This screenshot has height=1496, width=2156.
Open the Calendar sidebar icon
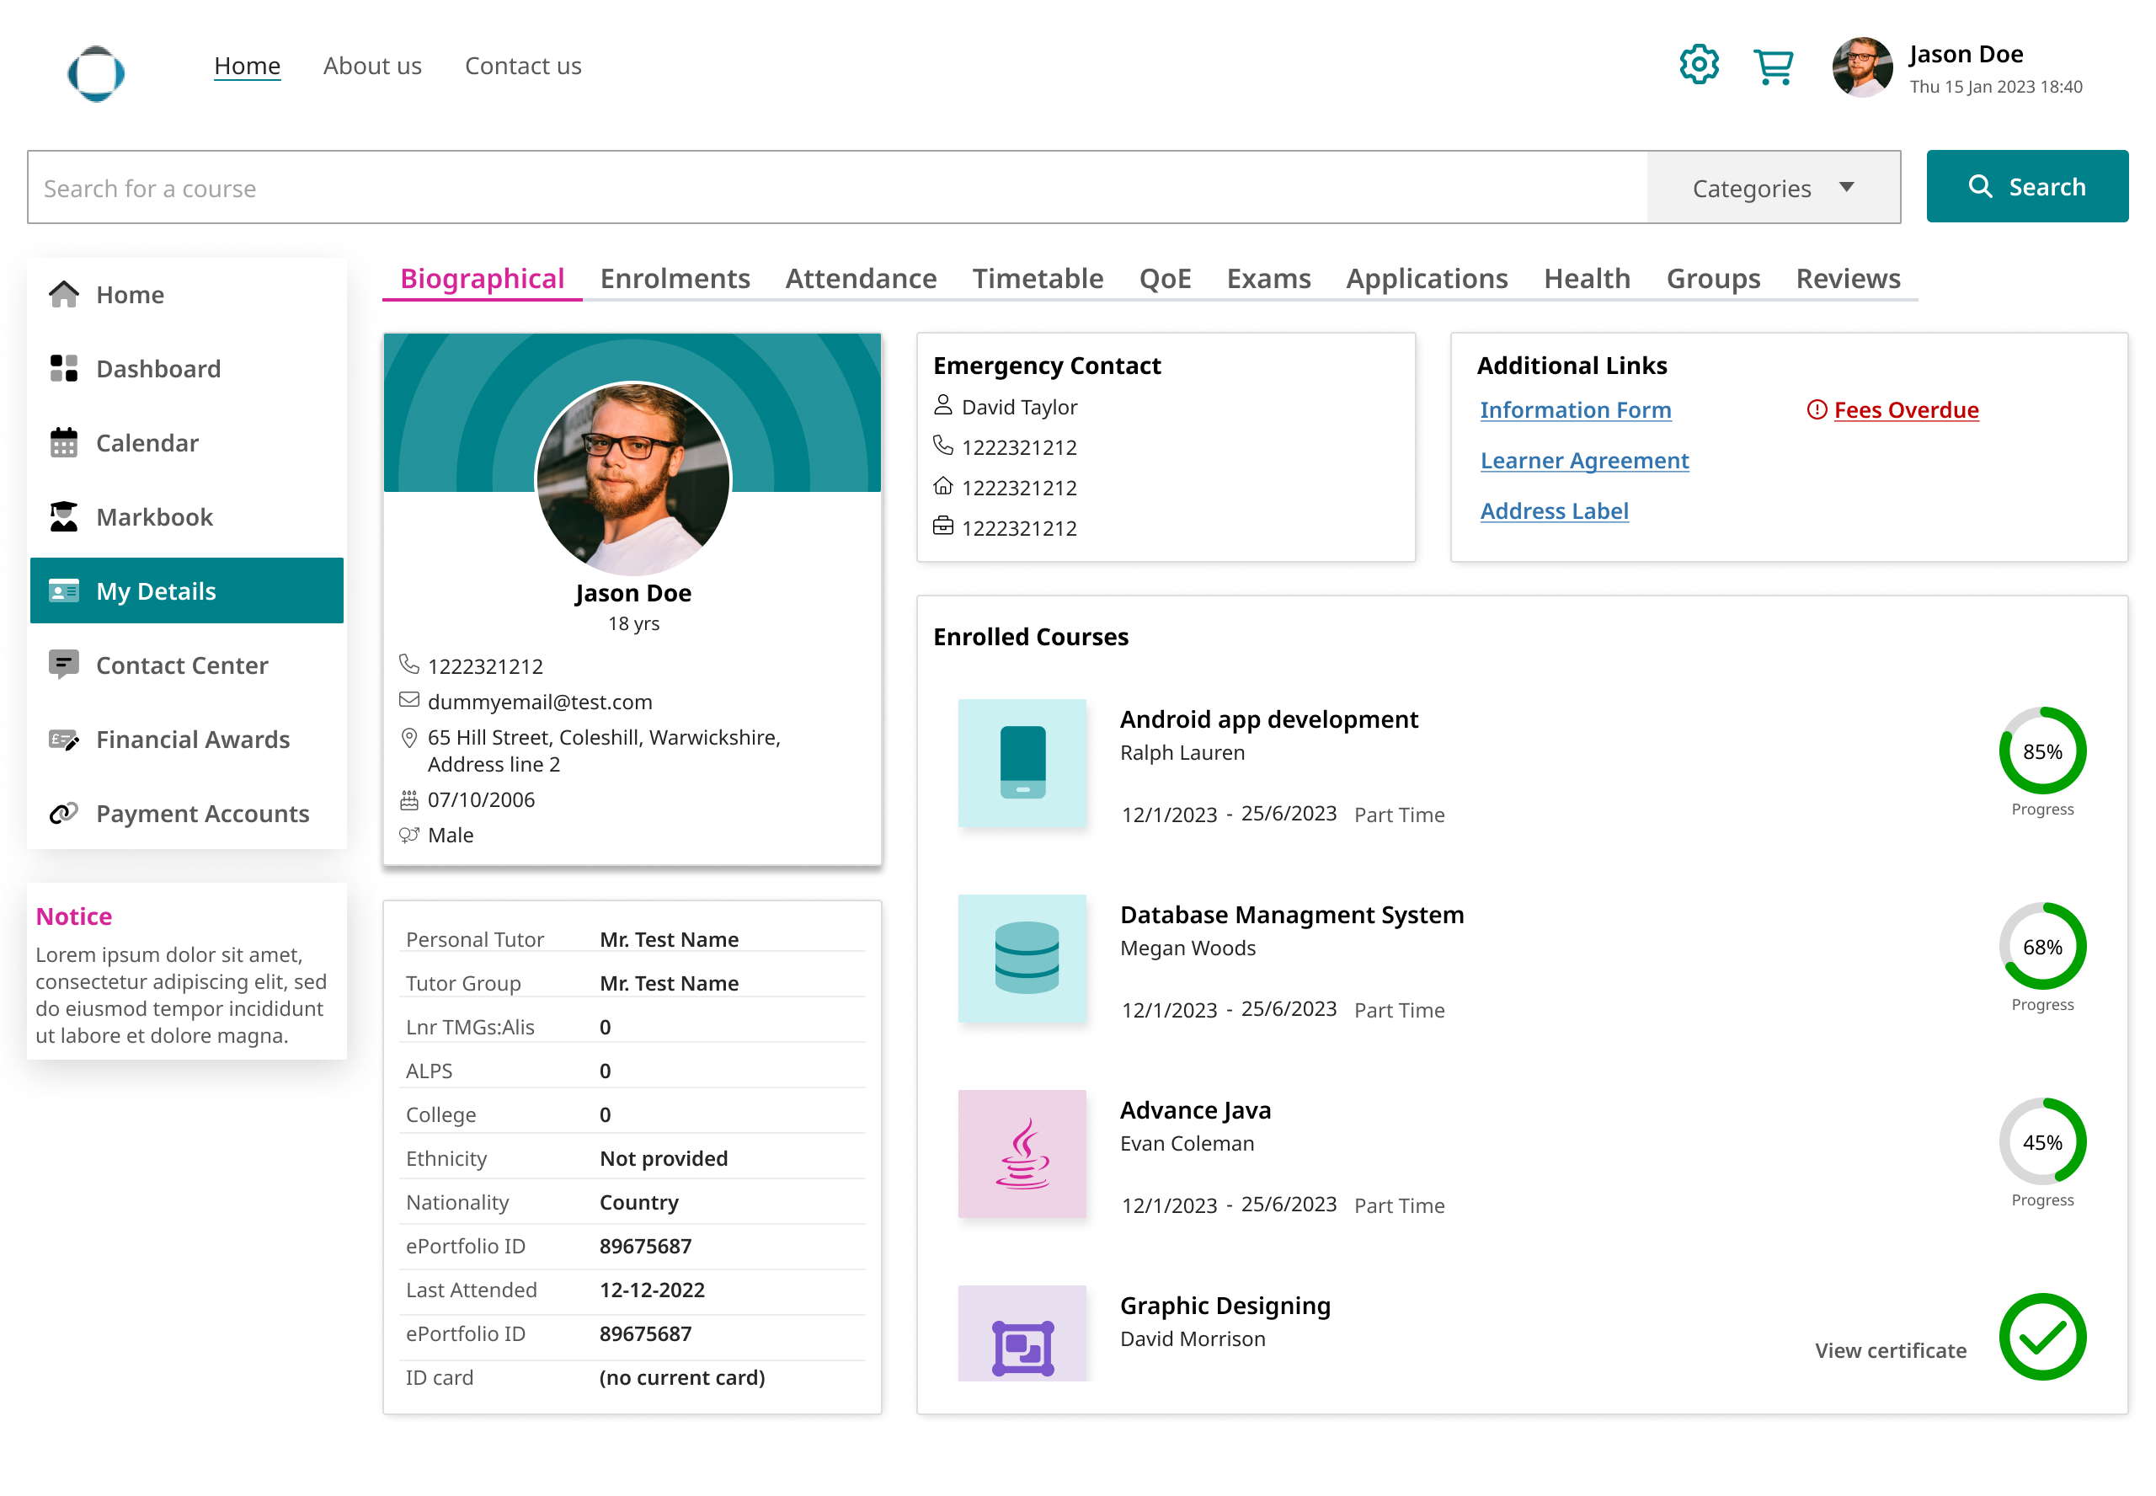(x=64, y=442)
